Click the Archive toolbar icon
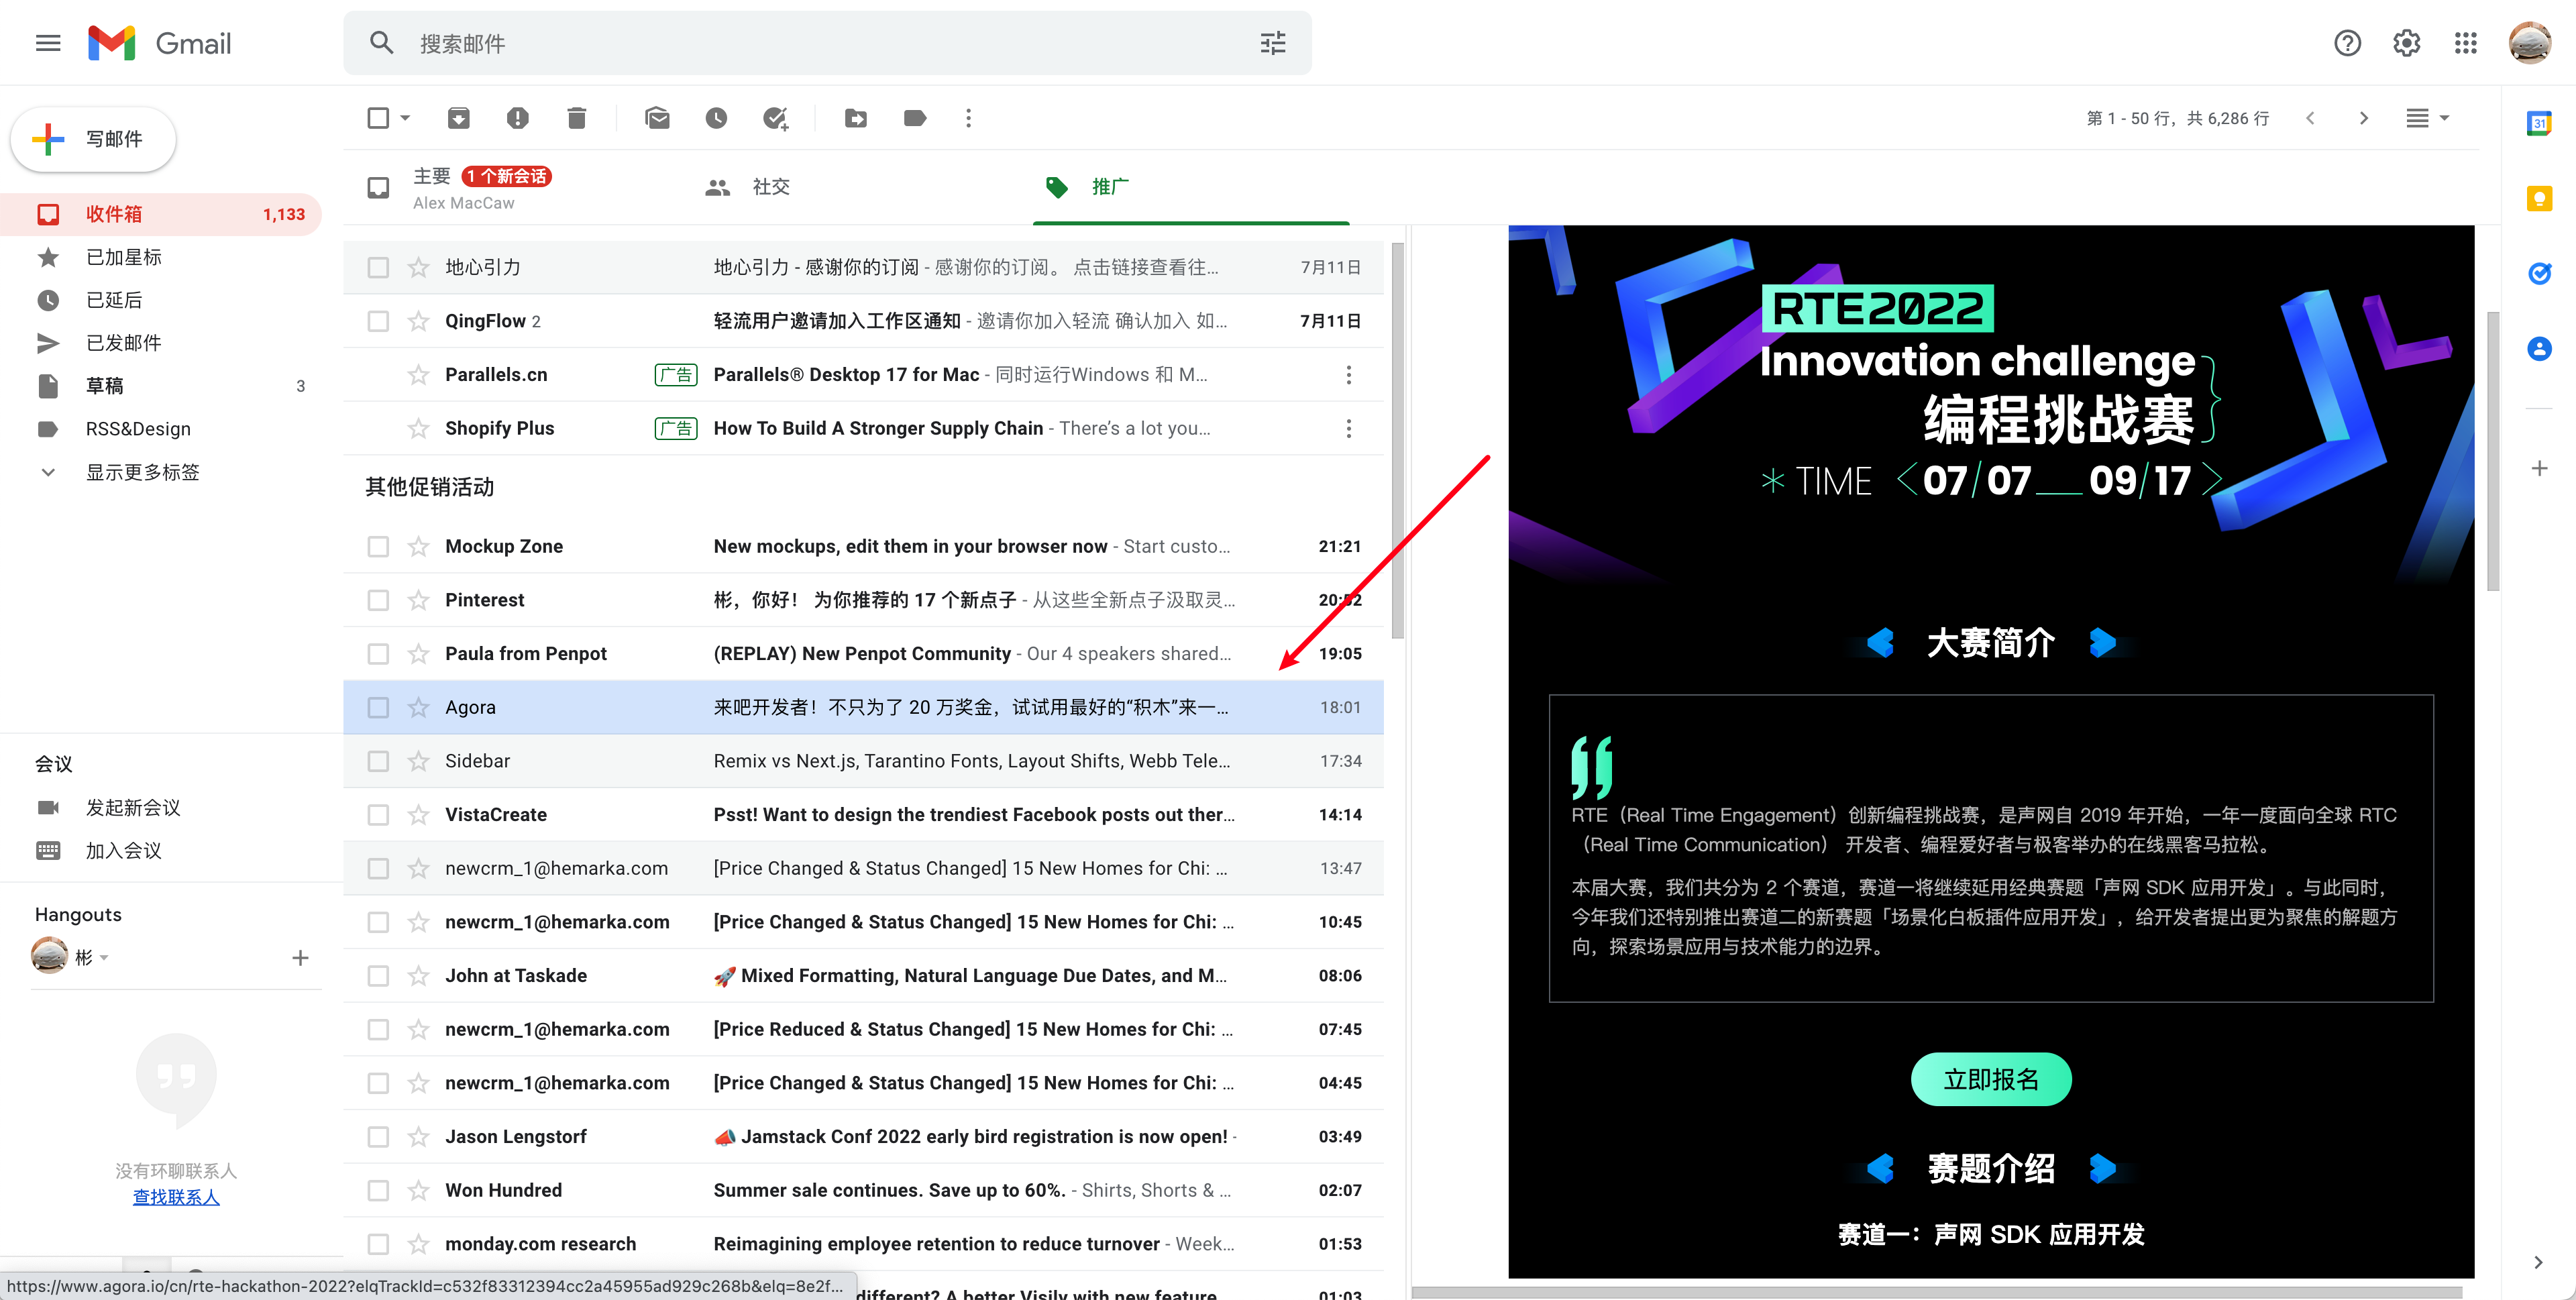Viewport: 2576px width, 1300px height. pyautogui.click(x=458, y=118)
